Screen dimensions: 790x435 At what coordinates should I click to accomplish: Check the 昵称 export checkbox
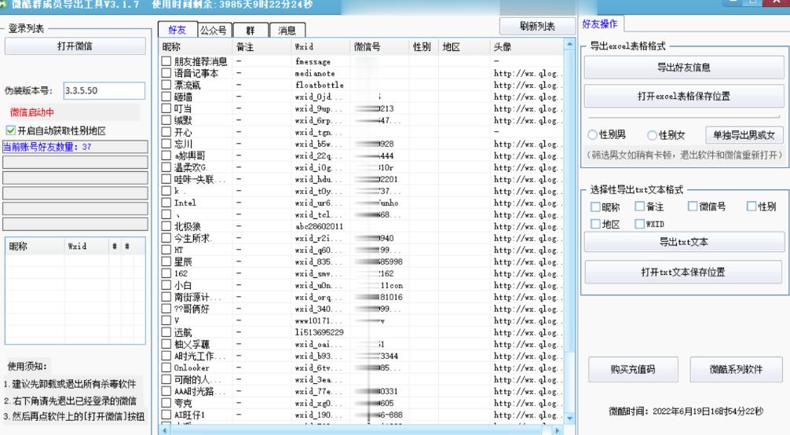click(595, 207)
